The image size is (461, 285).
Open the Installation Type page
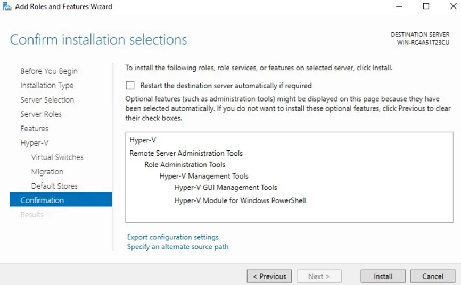click(47, 86)
